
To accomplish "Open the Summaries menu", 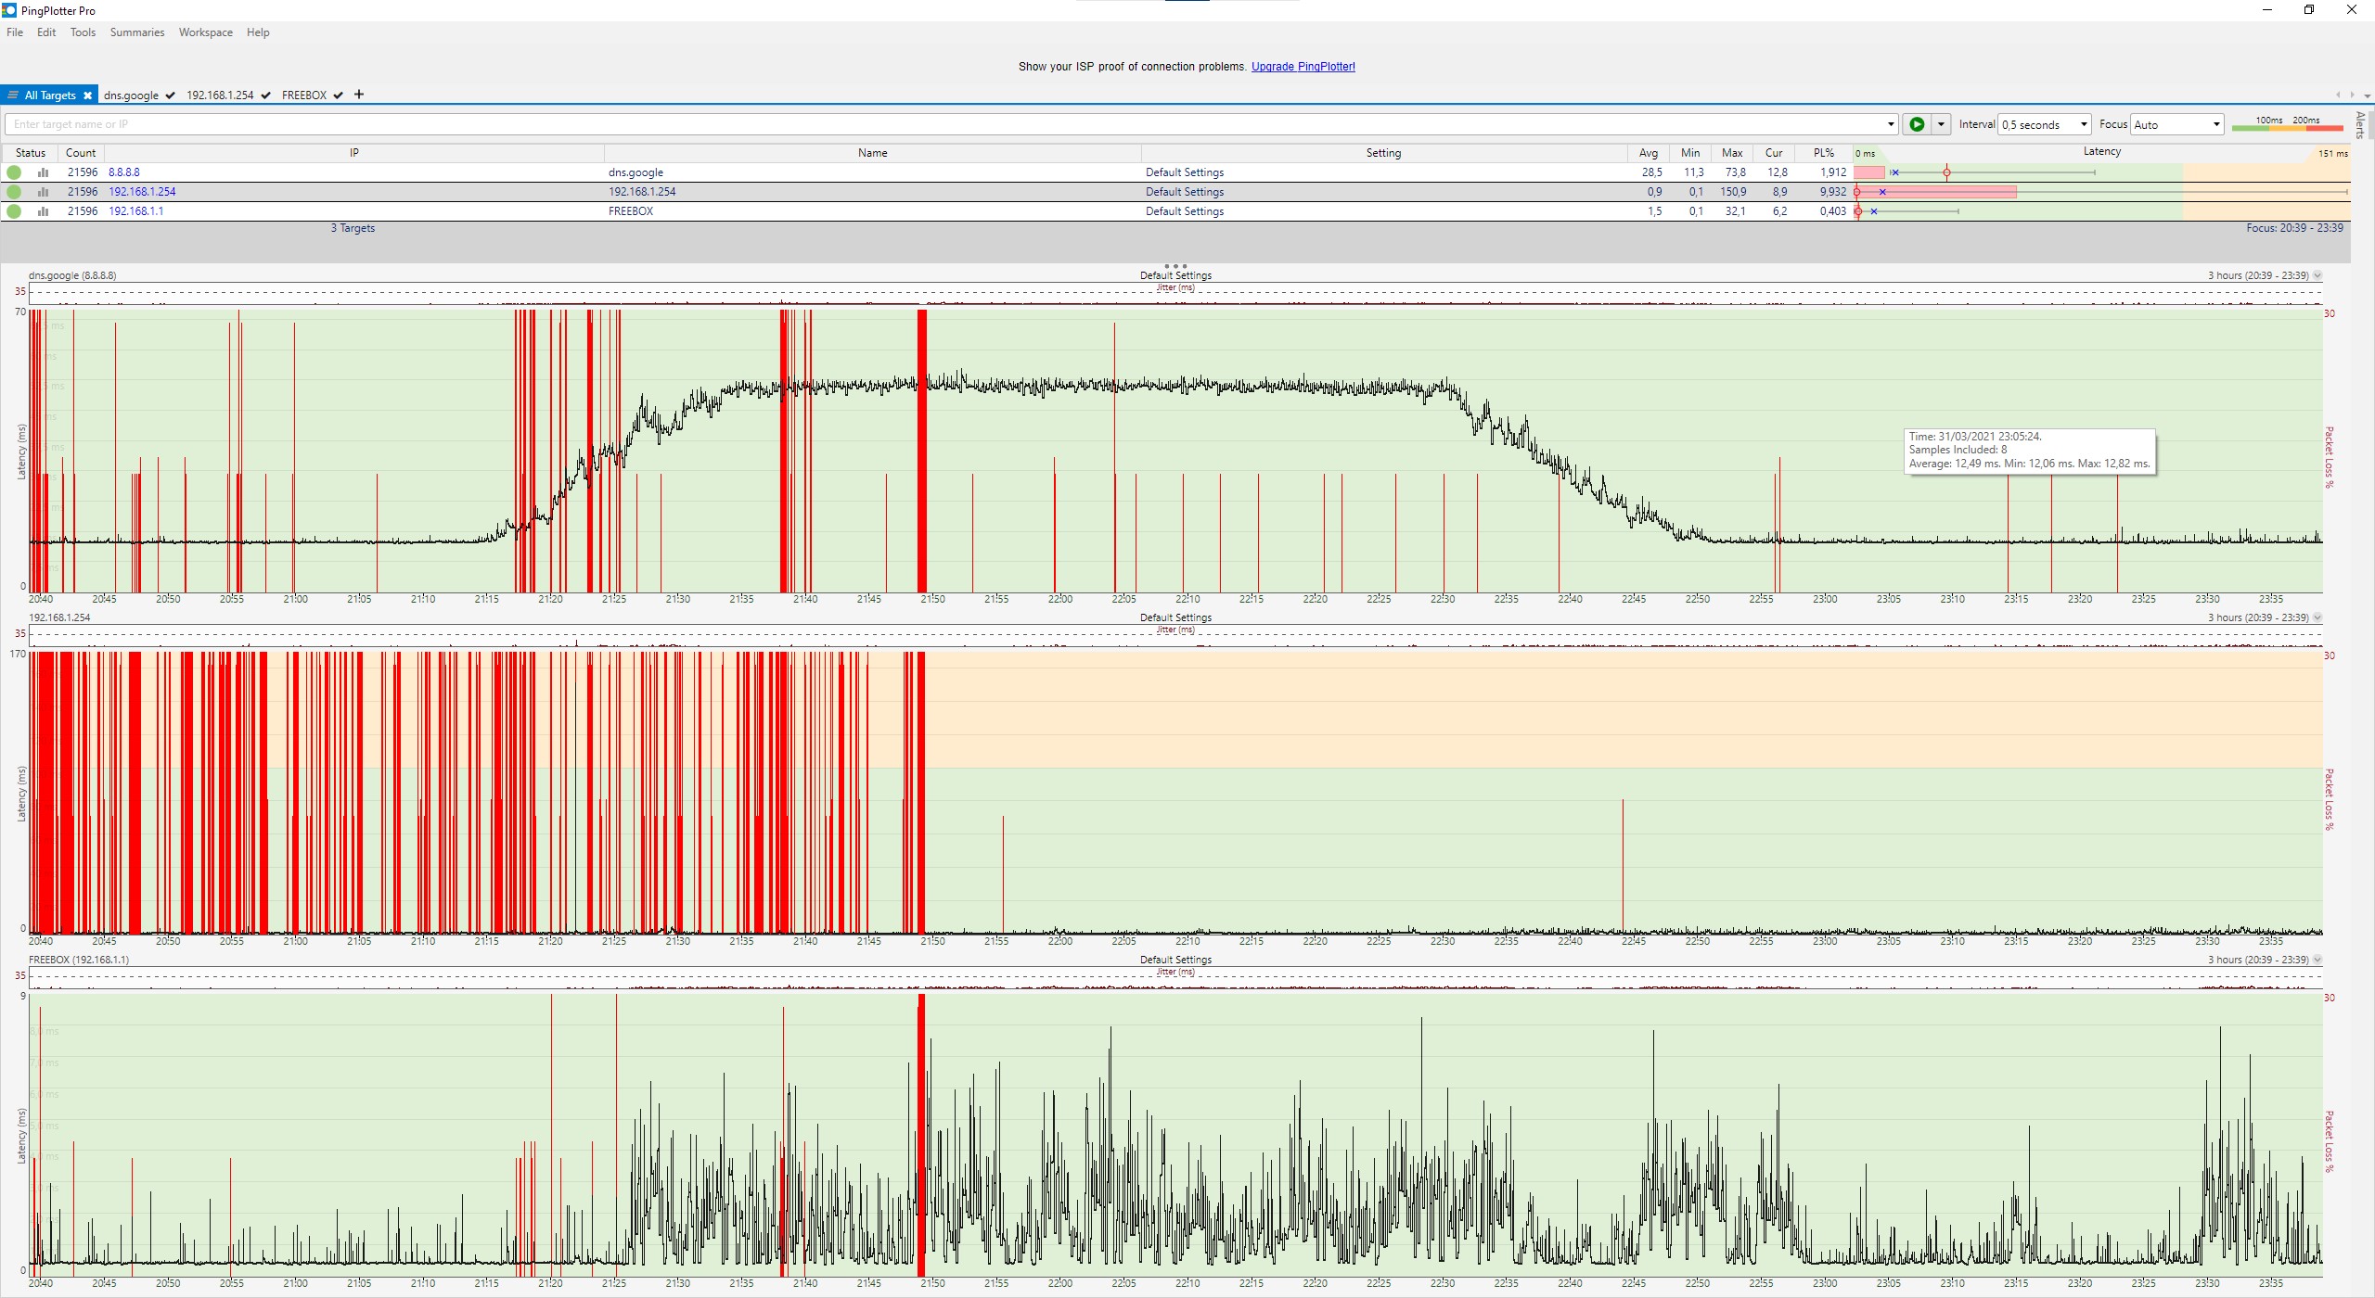I will [x=136, y=32].
